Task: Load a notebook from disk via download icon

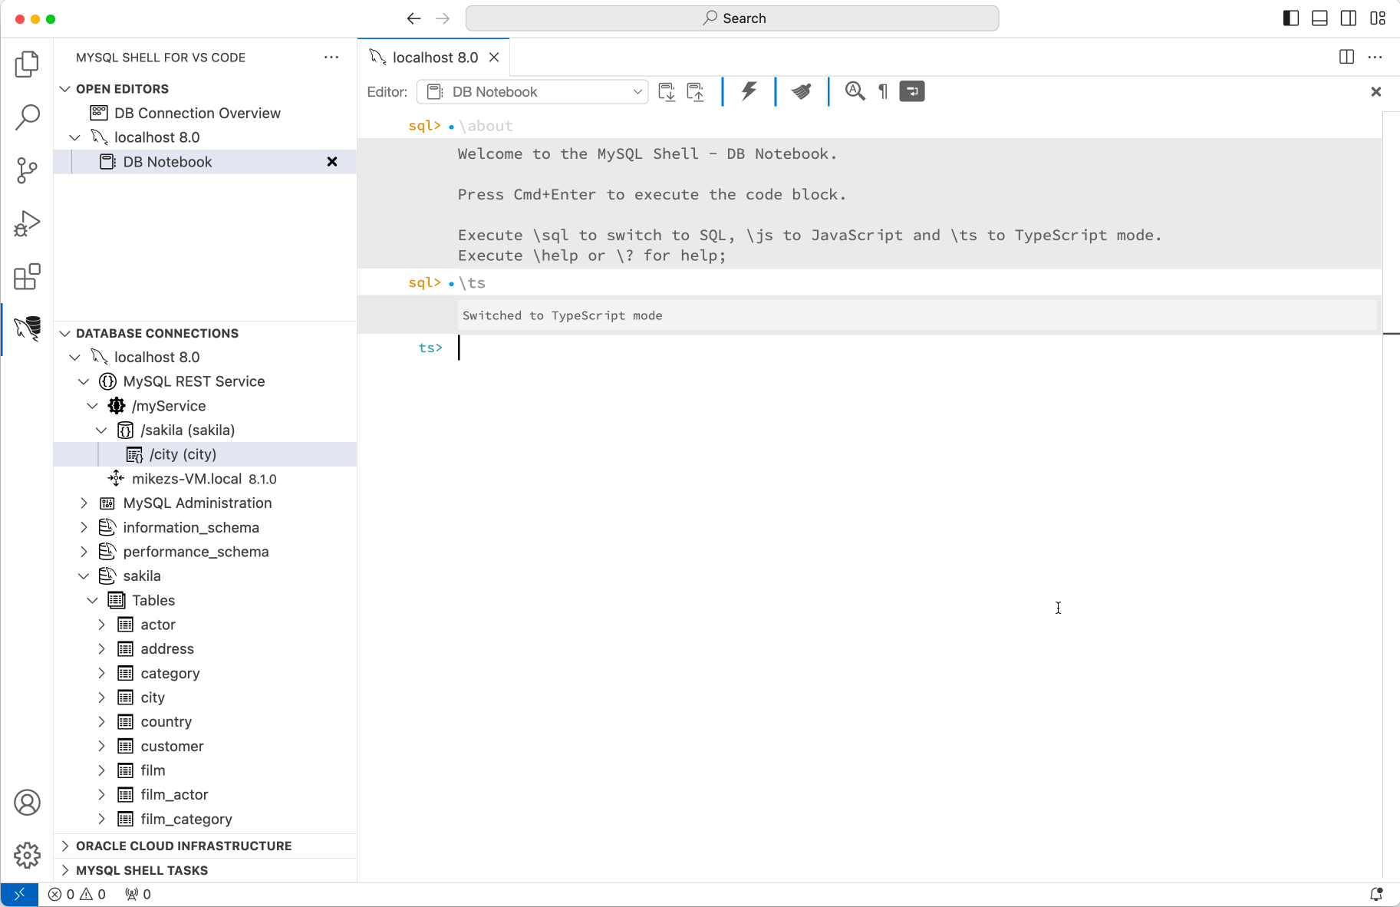Action: tap(667, 91)
